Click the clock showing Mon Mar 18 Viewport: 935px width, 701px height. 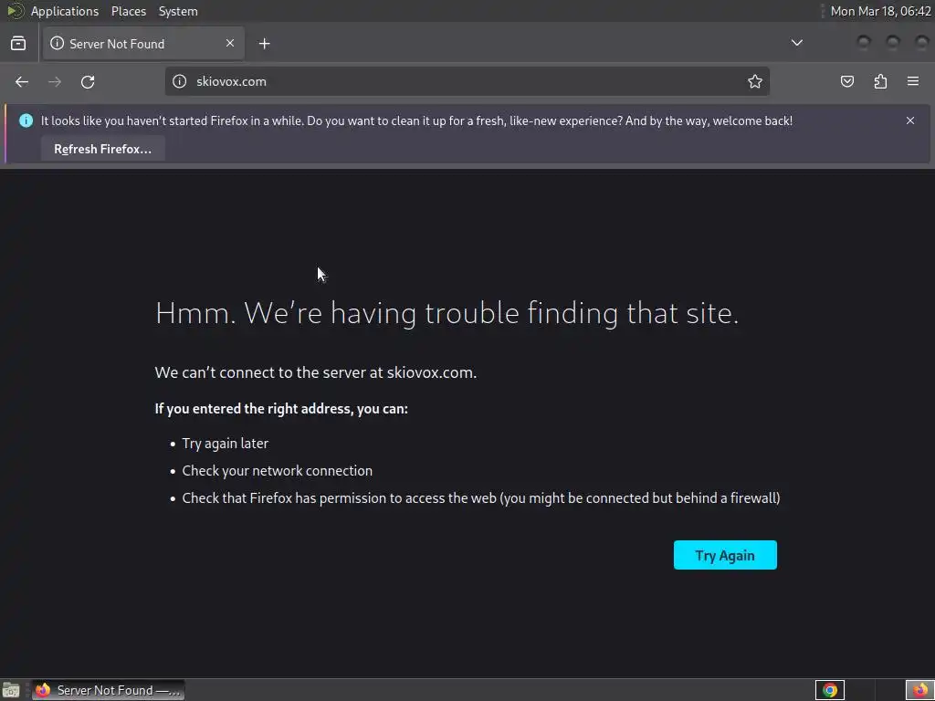tap(881, 11)
